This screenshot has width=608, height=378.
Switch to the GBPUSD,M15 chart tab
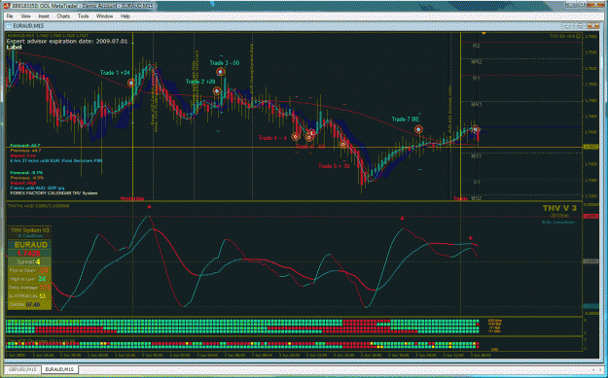pos(22,369)
